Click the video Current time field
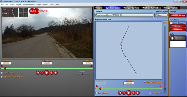 point(47,63)
